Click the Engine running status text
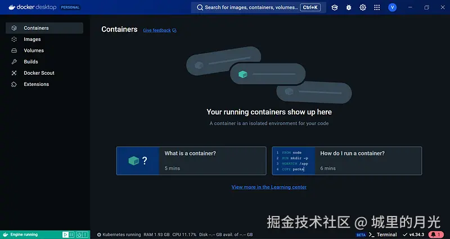The width and height of the screenshot is (450, 239). 24,235
